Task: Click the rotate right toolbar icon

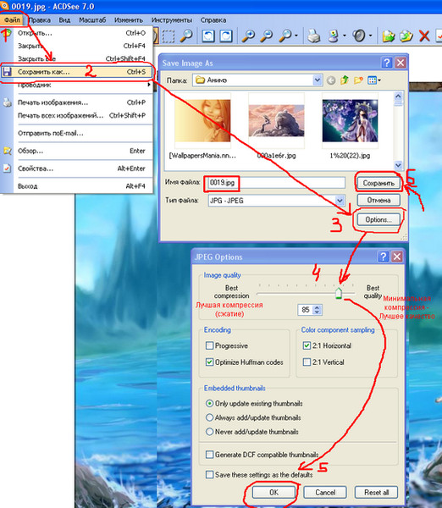Action: point(226,36)
